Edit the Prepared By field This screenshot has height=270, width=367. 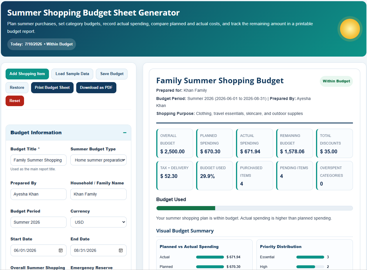38,194
